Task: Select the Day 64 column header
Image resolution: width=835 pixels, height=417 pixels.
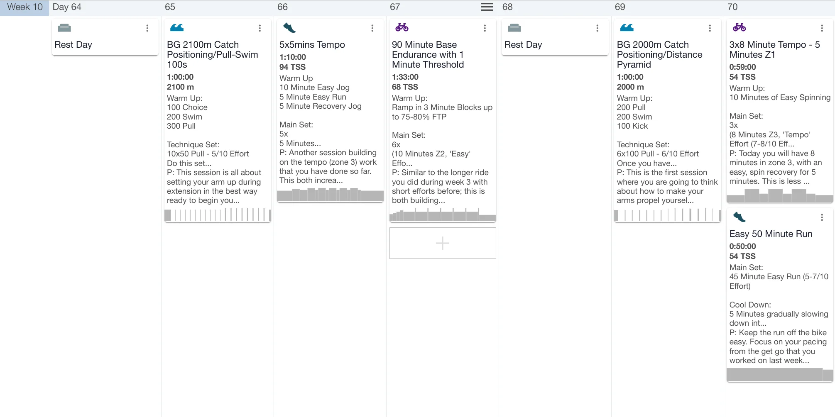Action: click(67, 7)
